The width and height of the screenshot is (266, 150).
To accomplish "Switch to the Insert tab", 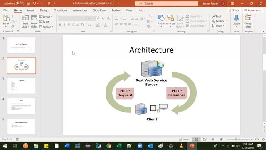I will (31, 10).
